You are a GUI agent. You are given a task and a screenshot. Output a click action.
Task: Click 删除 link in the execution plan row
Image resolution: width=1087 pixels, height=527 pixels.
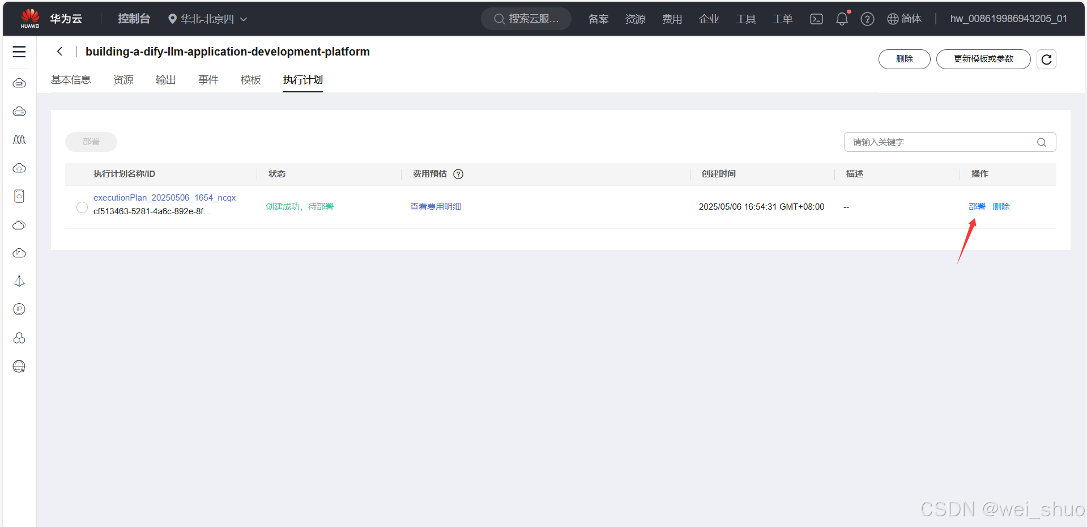(x=1001, y=207)
